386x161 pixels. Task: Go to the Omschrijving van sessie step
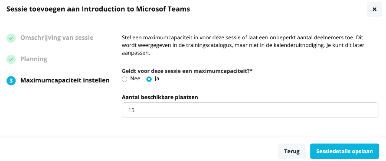coord(57,38)
